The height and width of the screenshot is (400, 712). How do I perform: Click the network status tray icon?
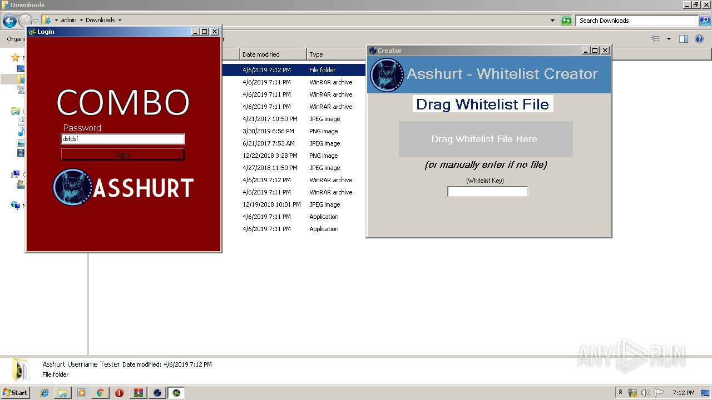[632, 393]
